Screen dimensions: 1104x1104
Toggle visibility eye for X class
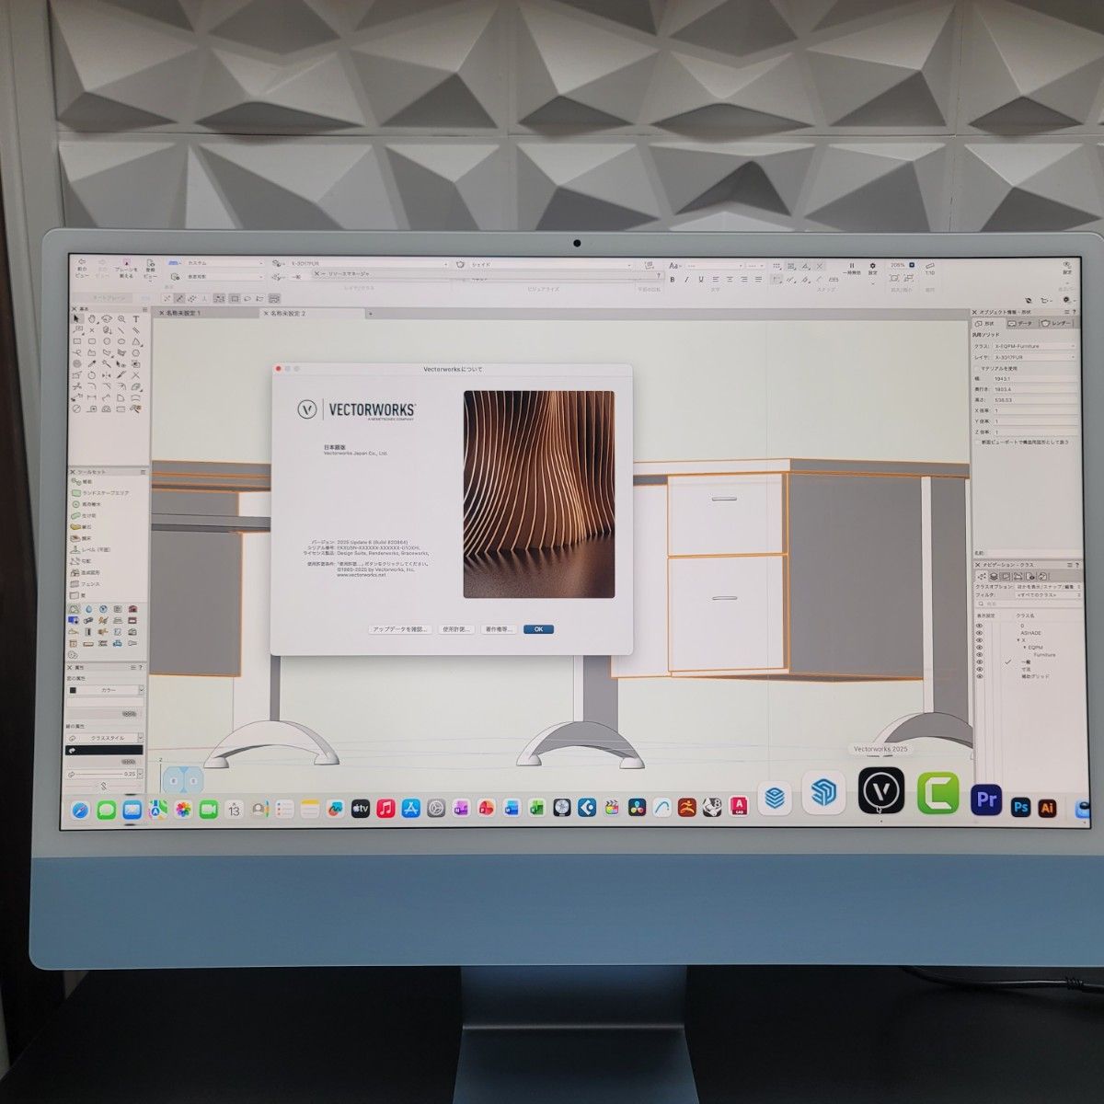click(x=979, y=640)
